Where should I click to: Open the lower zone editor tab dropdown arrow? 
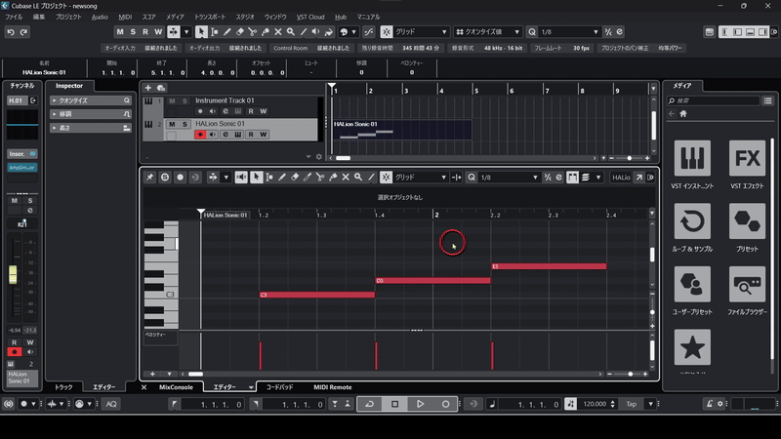tap(251, 387)
